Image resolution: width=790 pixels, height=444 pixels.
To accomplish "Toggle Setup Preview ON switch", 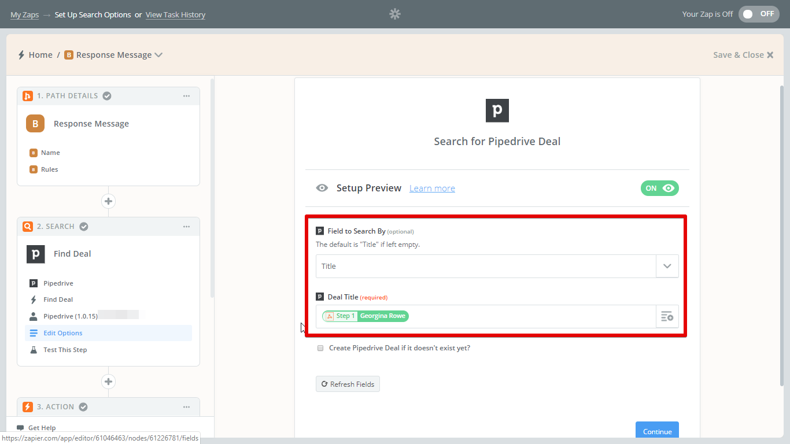I will (x=659, y=188).
